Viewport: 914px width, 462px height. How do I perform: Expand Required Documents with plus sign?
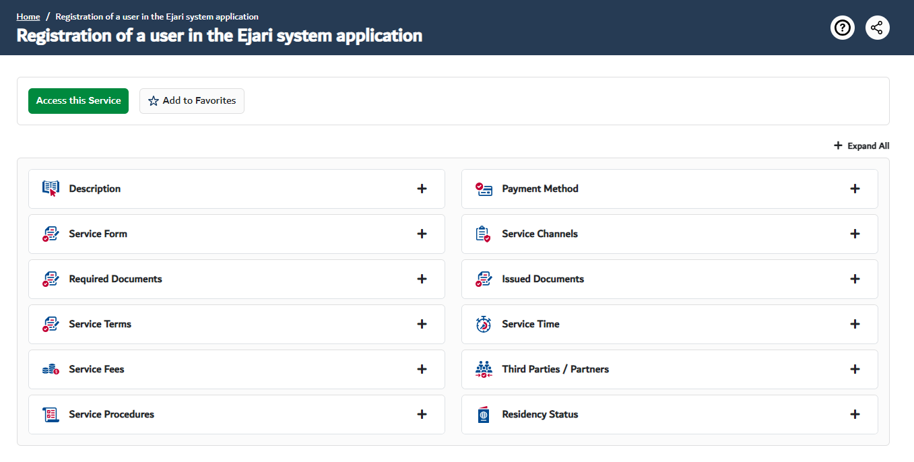pyautogui.click(x=422, y=279)
